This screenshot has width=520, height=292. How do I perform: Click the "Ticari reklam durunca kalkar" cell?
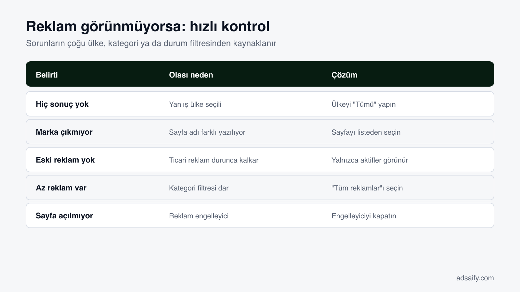214,160
